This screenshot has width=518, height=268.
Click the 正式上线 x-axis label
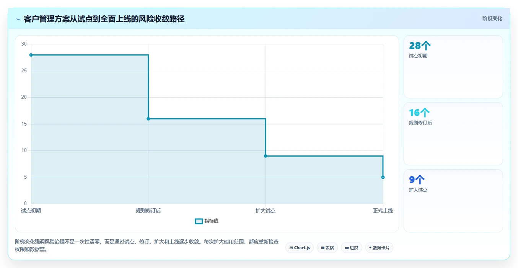pyautogui.click(x=383, y=211)
